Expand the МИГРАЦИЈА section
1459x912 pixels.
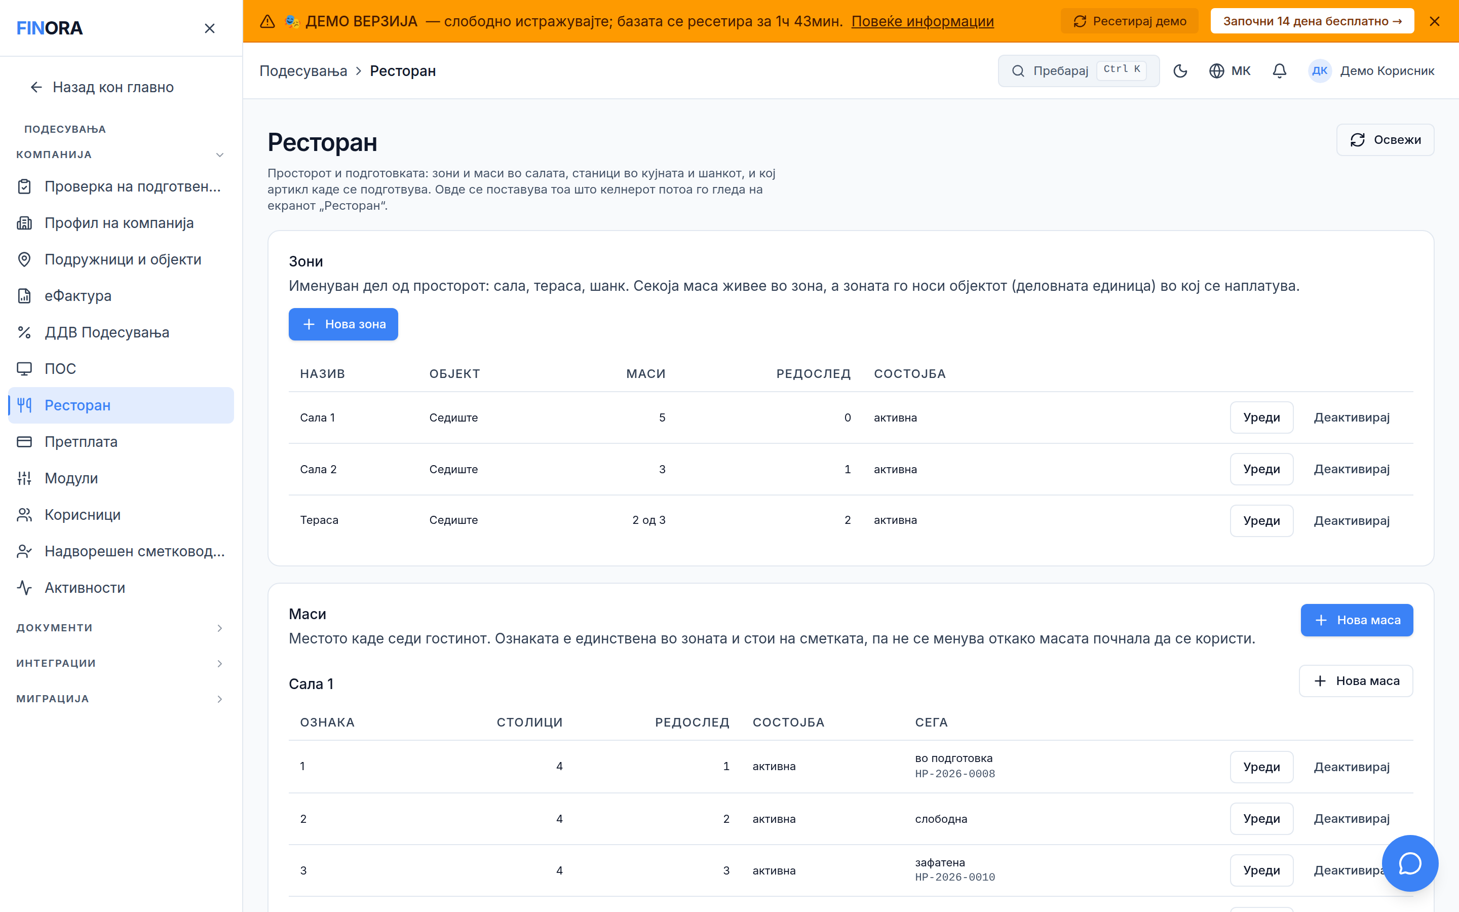[x=121, y=699]
